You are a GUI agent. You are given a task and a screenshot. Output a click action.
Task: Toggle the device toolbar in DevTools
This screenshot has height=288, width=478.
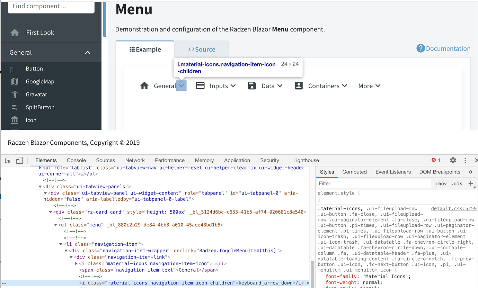(x=19, y=160)
